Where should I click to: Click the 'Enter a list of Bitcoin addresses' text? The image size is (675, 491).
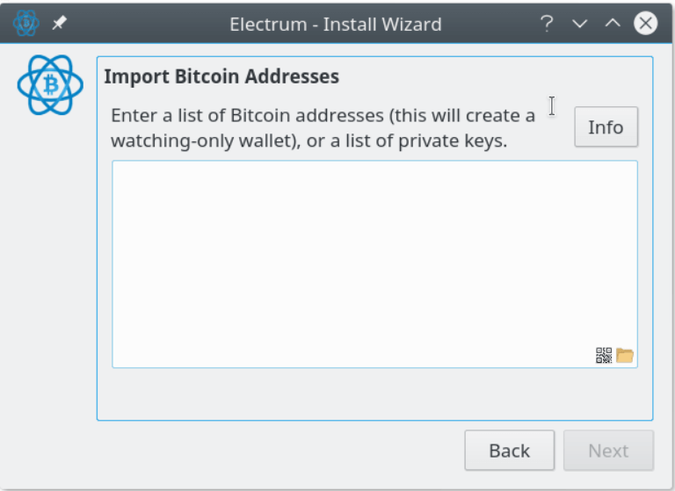tap(247, 115)
